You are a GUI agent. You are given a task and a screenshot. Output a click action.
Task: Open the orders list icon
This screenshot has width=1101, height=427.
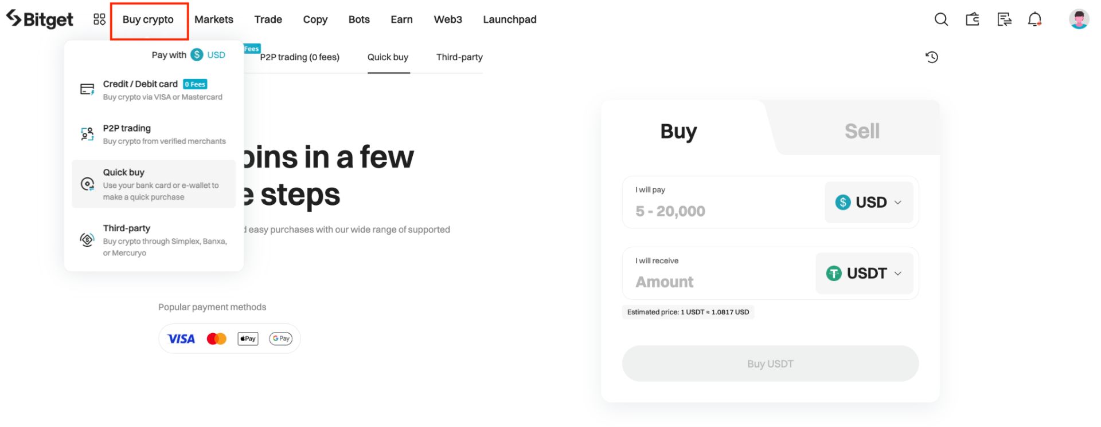coord(1004,19)
